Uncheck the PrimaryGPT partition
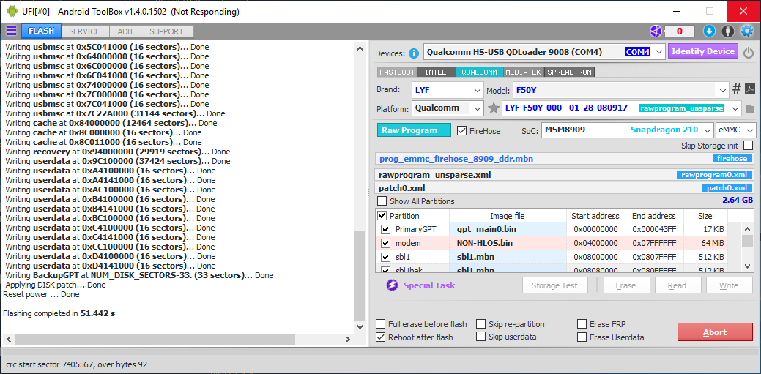 386,229
